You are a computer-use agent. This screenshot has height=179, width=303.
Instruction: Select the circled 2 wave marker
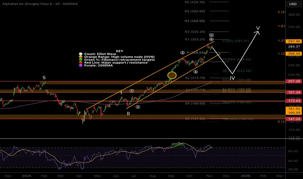tap(138, 107)
